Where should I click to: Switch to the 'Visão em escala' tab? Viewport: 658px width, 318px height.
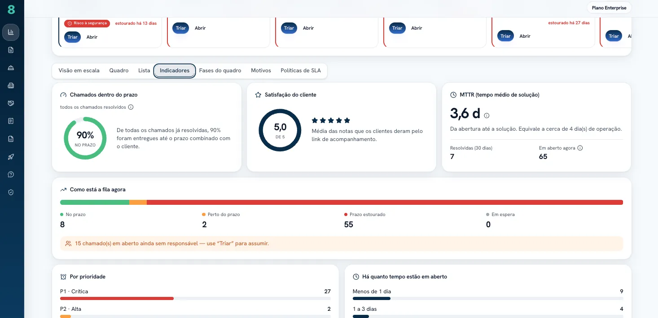tap(79, 71)
